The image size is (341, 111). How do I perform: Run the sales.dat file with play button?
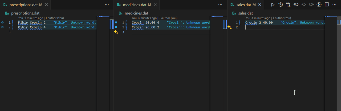(273, 5)
